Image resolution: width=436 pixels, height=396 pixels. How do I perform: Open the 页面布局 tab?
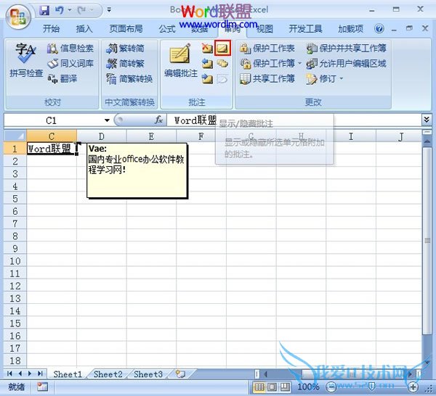[126, 28]
